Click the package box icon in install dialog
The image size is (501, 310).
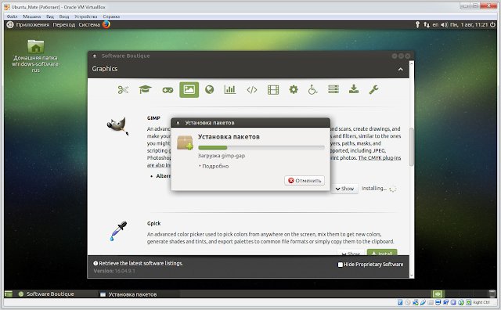click(x=185, y=142)
